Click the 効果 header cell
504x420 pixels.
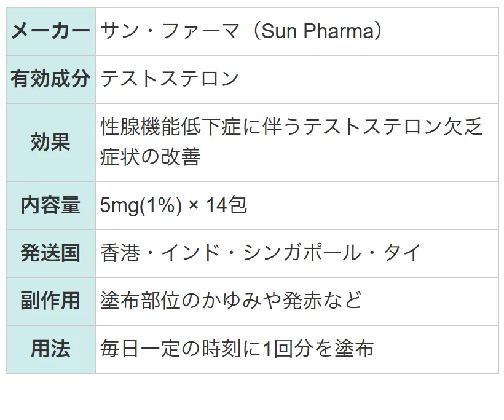click(x=50, y=143)
